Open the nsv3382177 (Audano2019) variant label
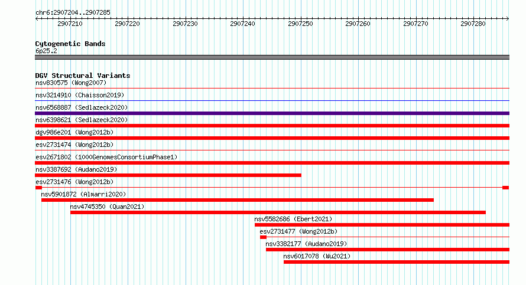 pos(306,244)
